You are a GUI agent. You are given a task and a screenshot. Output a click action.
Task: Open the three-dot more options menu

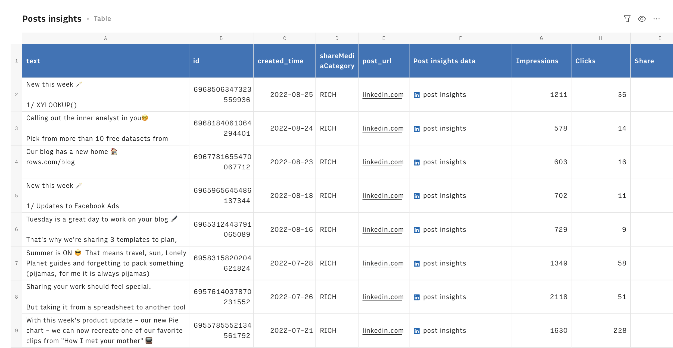pos(656,19)
